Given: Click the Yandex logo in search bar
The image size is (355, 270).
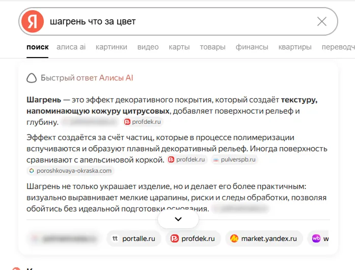Looking at the screenshot, I should click(33, 21).
